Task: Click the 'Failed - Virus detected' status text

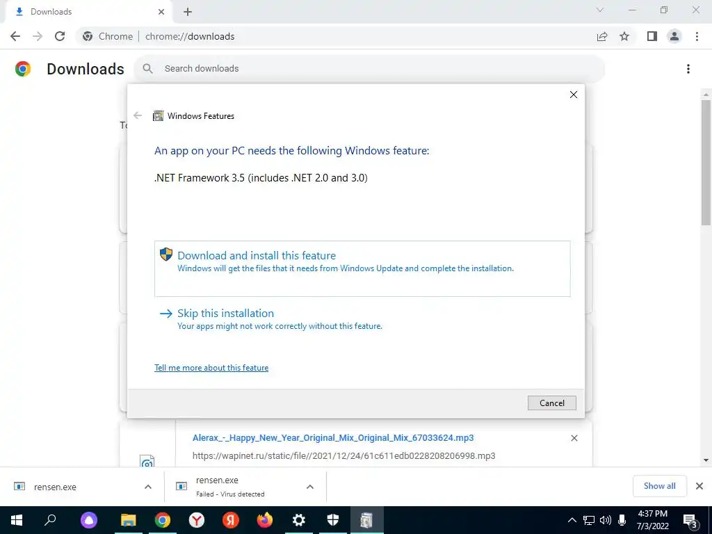Action: [230, 494]
